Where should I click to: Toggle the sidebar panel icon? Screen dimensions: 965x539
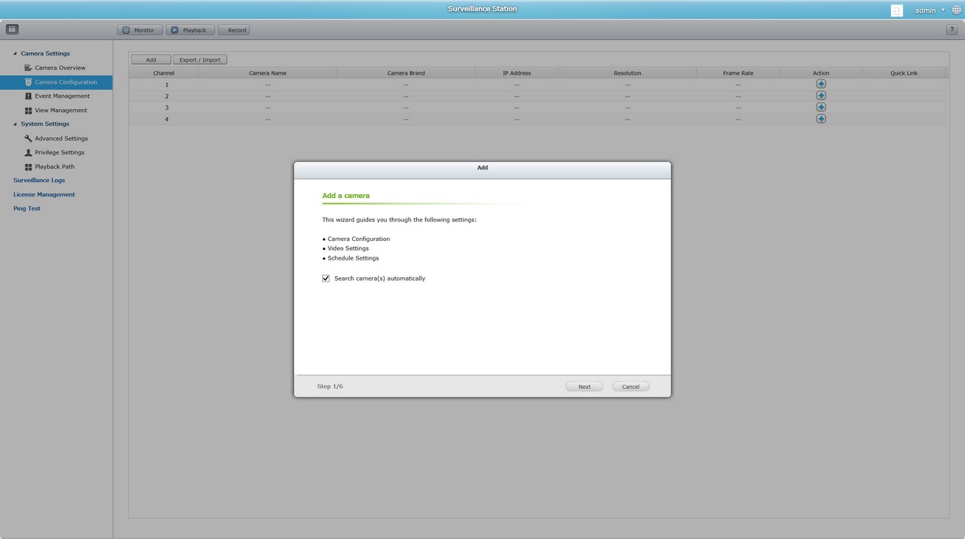click(12, 29)
